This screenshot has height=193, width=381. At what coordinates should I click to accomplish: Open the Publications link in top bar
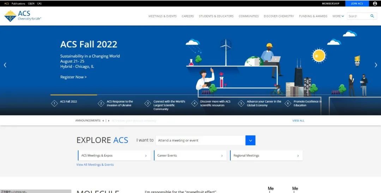[18, 4]
